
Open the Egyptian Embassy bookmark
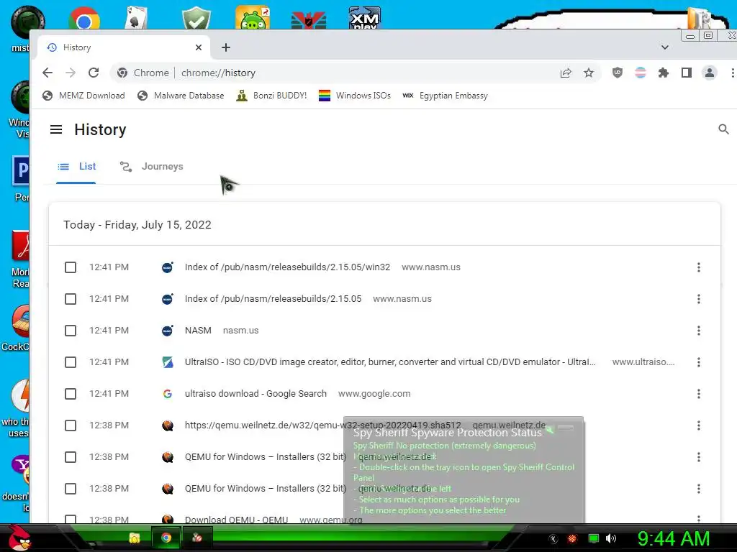pos(445,96)
